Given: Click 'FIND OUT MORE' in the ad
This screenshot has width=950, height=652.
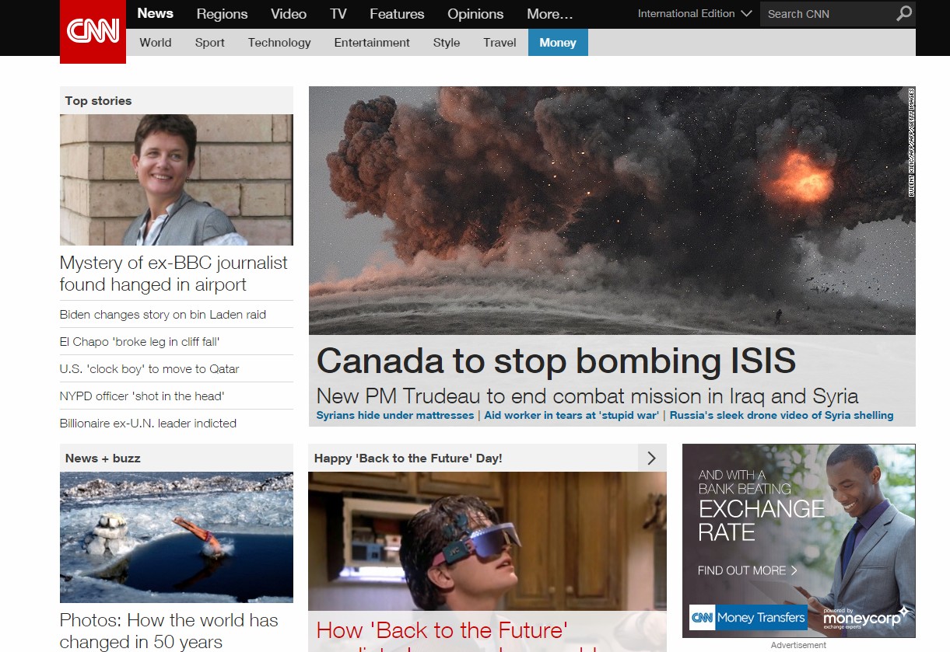Looking at the screenshot, I should (748, 570).
